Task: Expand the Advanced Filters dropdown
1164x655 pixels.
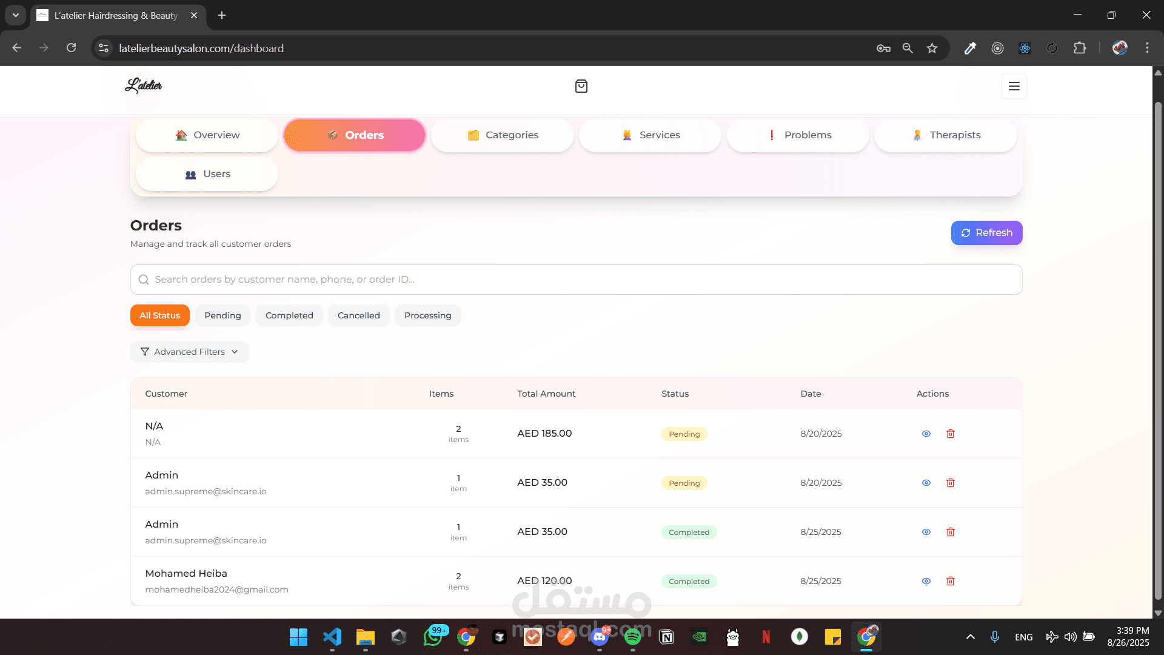Action: [189, 352]
